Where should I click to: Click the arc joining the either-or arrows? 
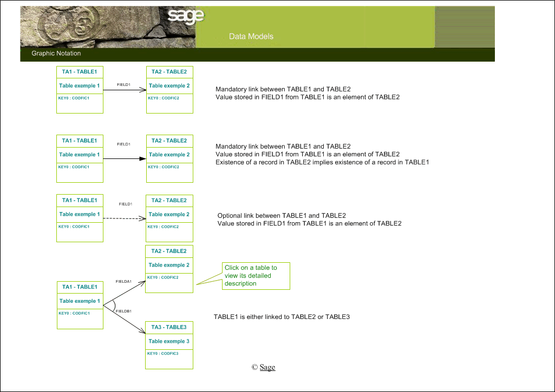coord(113,305)
